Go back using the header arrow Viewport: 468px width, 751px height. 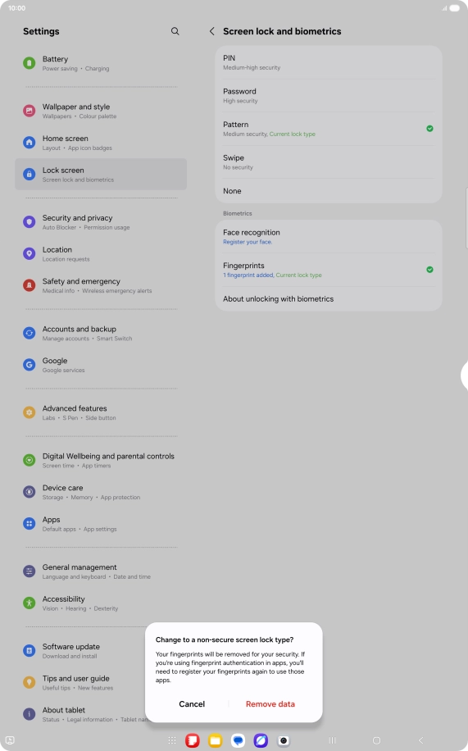click(x=211, y=31)
